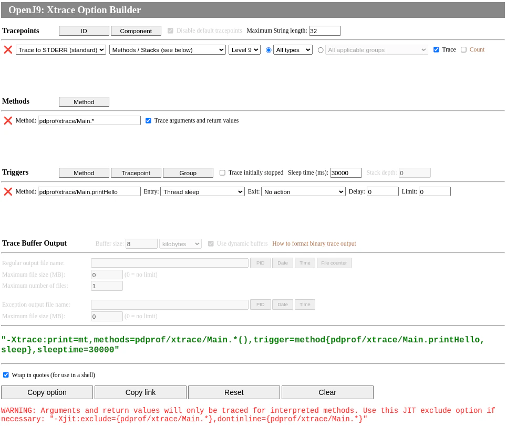Click the Maximum number of files field

click(x=107, y=286)
